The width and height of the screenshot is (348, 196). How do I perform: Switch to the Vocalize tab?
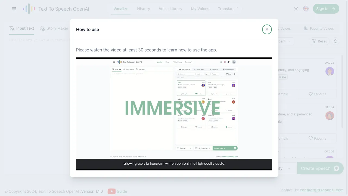[x=121, y=9]
